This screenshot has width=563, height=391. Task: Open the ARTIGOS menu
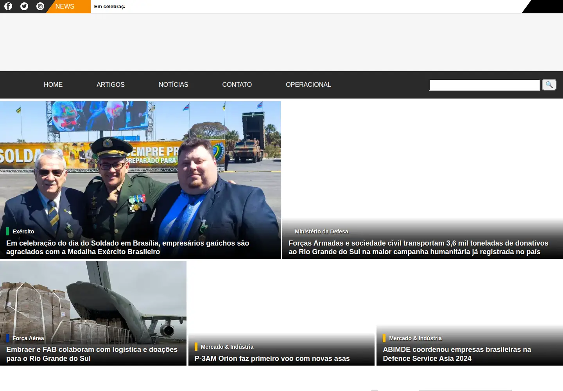click(111, 84)
